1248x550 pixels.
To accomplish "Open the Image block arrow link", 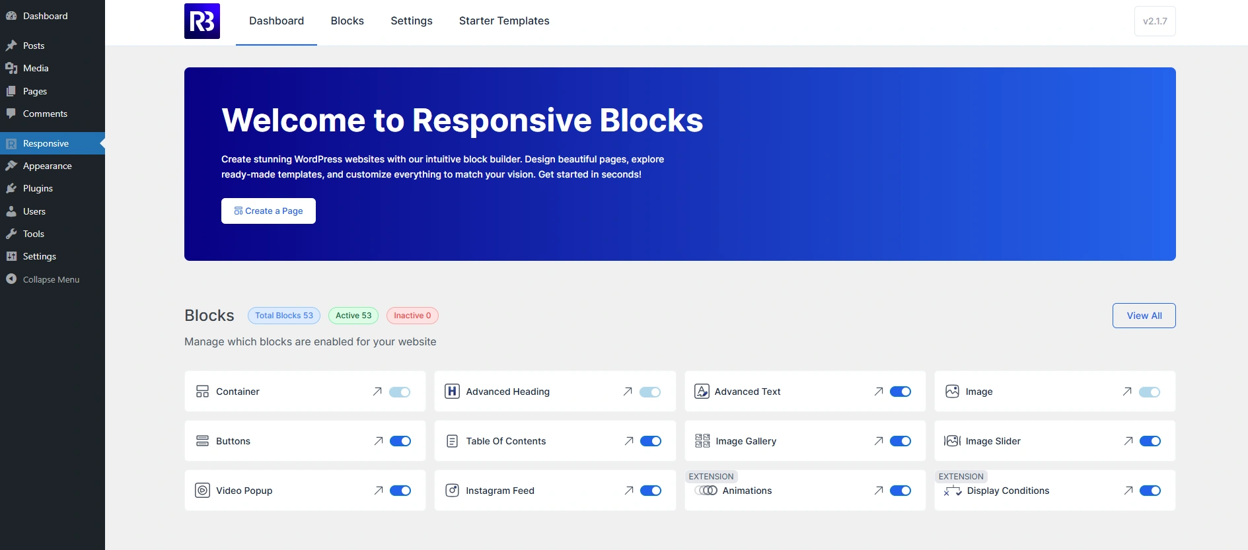I will pyautogui.click(x=1127, y=392).
